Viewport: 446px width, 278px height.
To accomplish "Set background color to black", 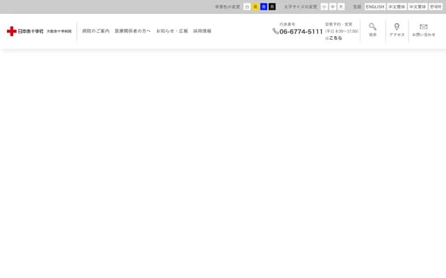I will point(272,7).
